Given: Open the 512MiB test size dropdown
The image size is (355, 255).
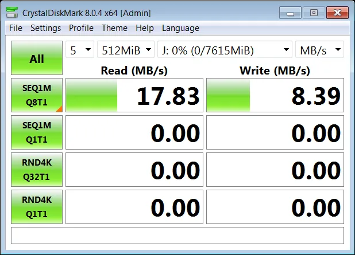Looking at the screenshot, I should pyautogui.click(x=126, y=49).
